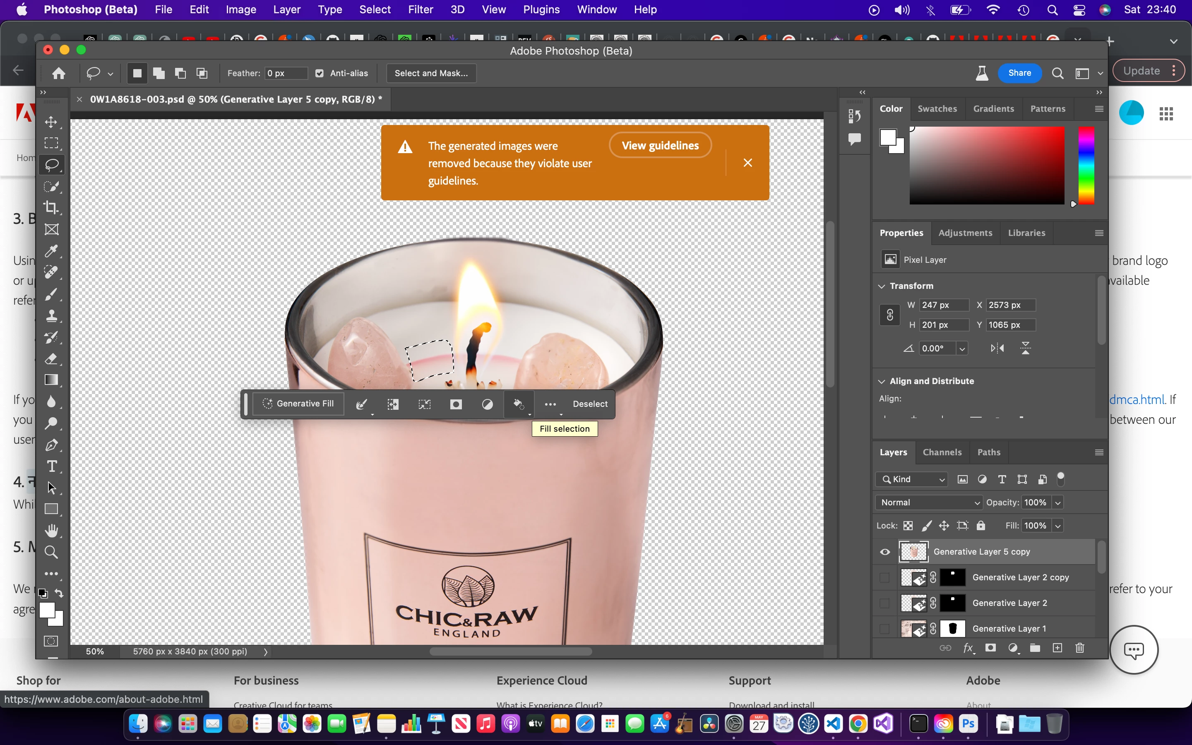1192x745 pixels.
Task: Open the layer Opacity dropdown arrow
Action: tap(1057, 502)
